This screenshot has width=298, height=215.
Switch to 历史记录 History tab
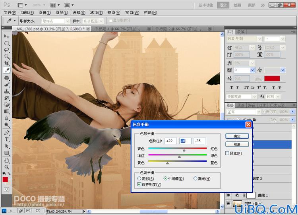(277, 105)
